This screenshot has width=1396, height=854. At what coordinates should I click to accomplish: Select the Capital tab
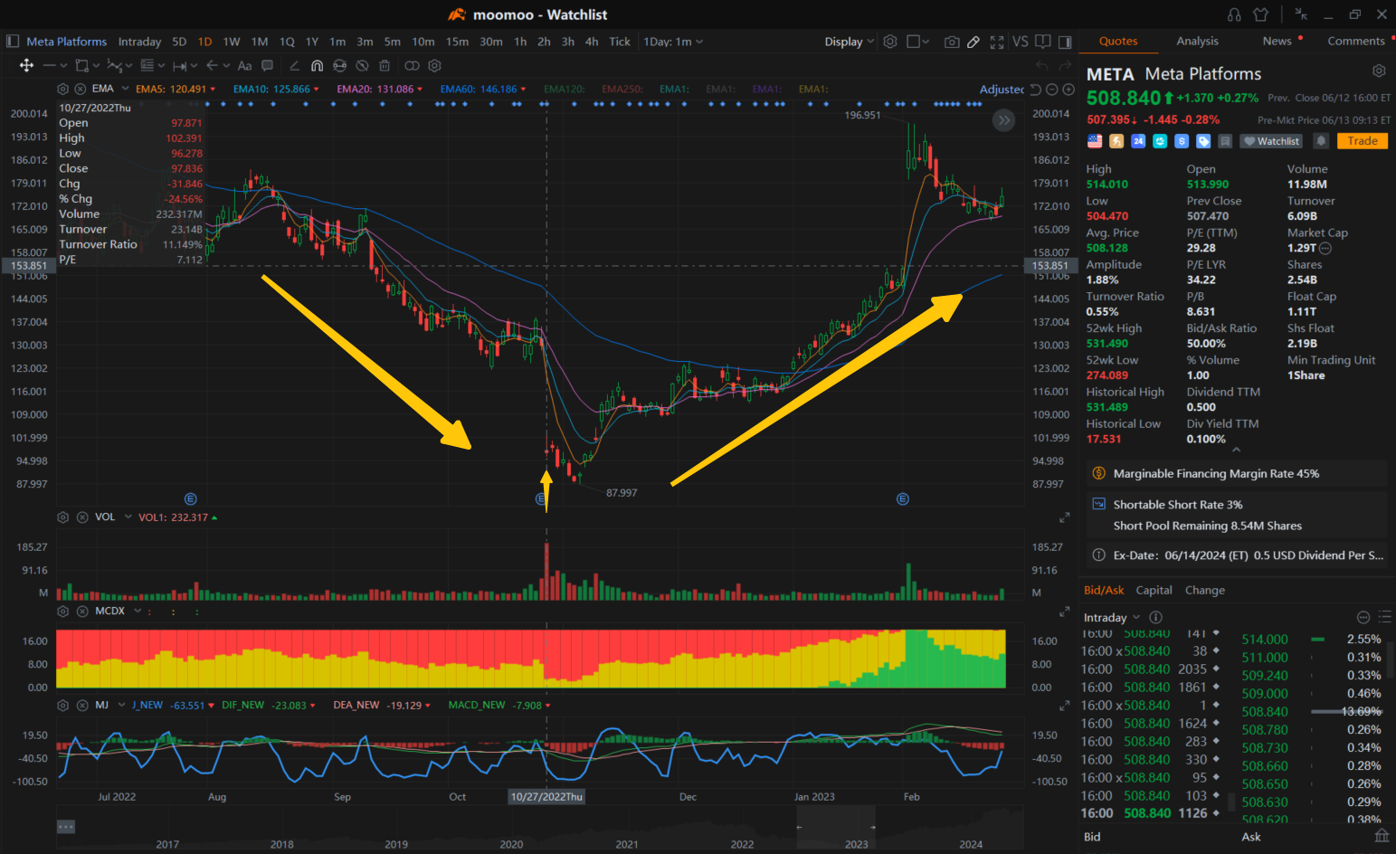pyautogui.click(x=1154, y=590)
